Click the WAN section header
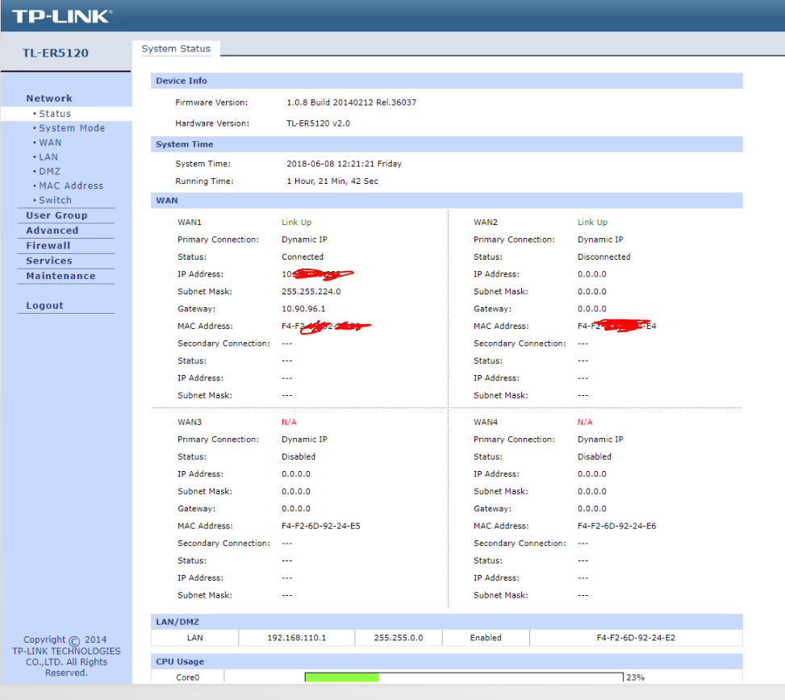Image resolution: width=785 pixels, height=700 pixels. pyautogui.click(x=447, y=201)
